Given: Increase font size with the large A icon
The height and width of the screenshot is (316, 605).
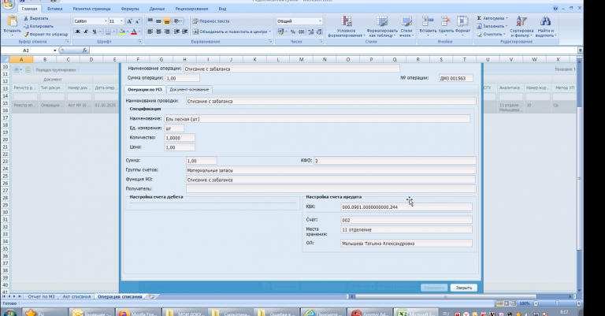Looking at the screenshot, I should 130,21.
